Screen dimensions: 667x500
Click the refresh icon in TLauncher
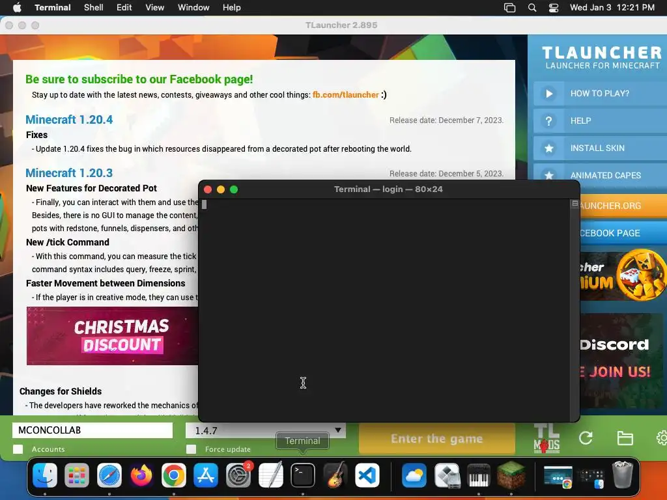click(x=586, y=438)
